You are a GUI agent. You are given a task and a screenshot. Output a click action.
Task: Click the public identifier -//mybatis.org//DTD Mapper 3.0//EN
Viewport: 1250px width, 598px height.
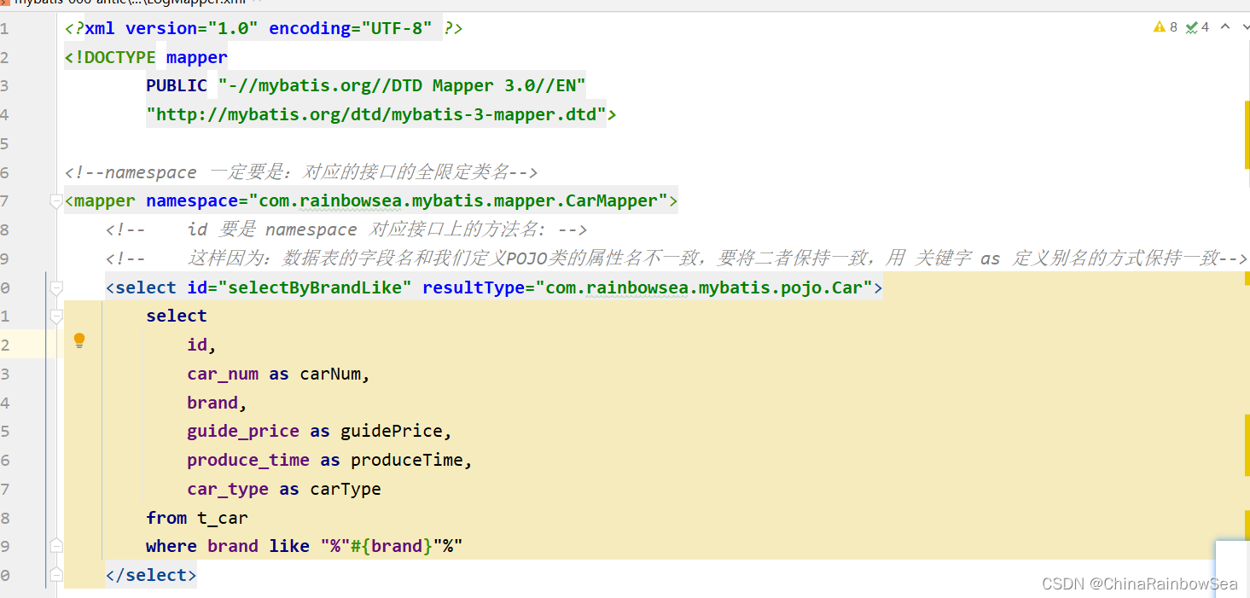click(402, 85)
